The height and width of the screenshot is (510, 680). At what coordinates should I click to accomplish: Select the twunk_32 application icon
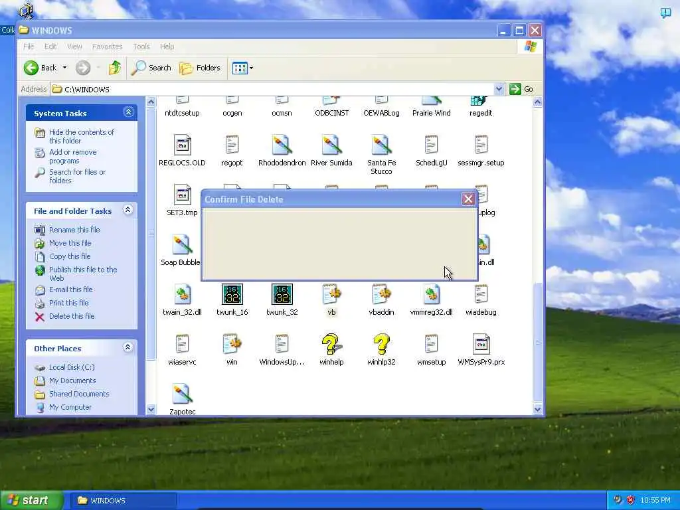282,294
